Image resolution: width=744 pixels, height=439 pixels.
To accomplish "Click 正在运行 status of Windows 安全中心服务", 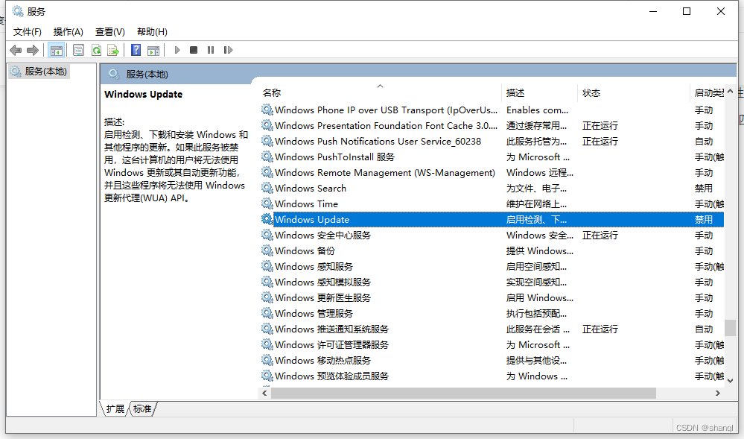I will coord(600,236).
